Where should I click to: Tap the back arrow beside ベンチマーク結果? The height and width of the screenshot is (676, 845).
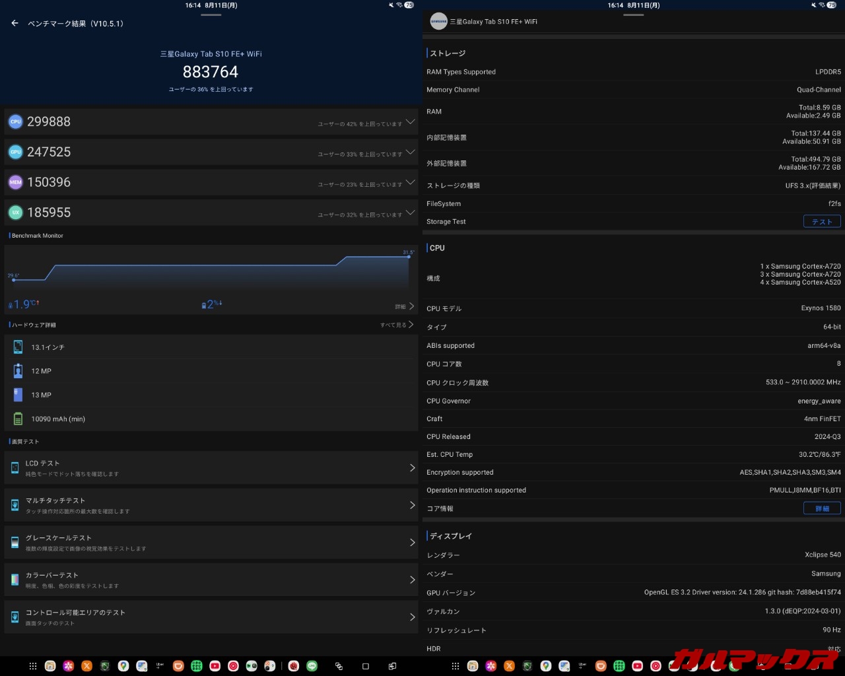coord(15,23)
